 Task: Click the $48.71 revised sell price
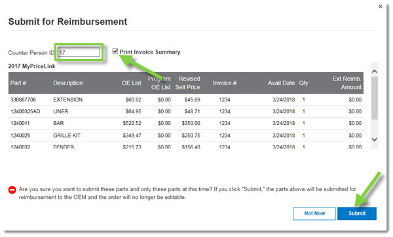point(192,111)
